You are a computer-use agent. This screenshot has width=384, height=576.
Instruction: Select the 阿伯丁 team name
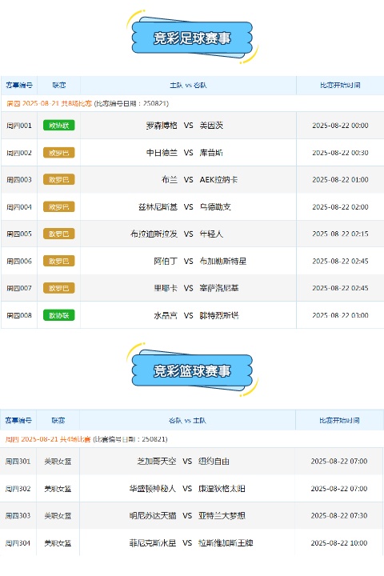tap(166, 261)
